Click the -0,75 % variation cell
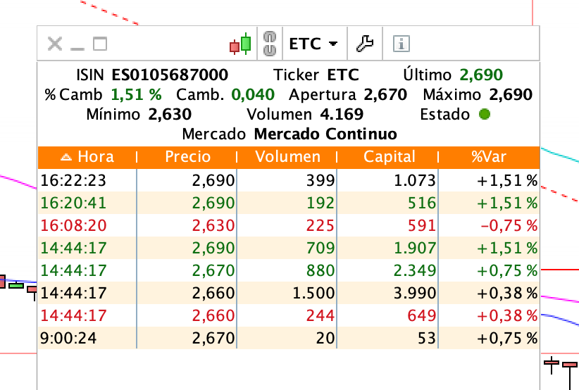This screenshot has height=390, width=579. [x=509, y=225]
